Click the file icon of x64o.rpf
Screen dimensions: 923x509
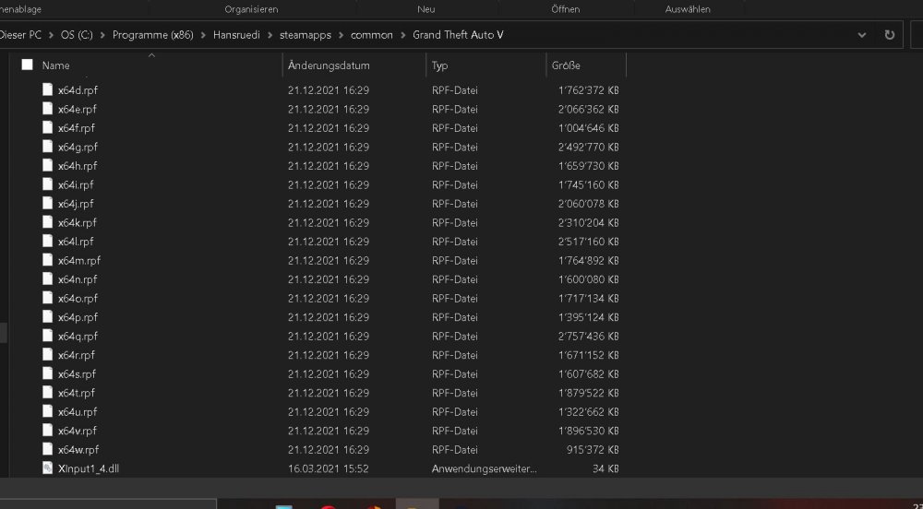tap(48, 298)
